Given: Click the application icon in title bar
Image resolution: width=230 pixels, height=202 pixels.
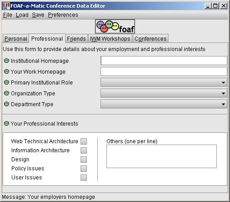Looking at the screenshot, I should [x=6, y=6].
